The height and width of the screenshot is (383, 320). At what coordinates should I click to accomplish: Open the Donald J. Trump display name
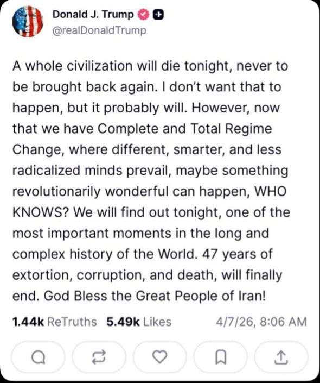[93, 15]
